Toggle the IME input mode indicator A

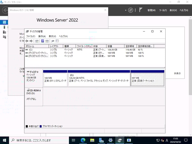[x=167, y=140]
